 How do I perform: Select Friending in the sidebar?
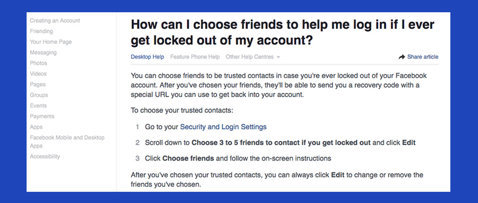pos(41,31)
